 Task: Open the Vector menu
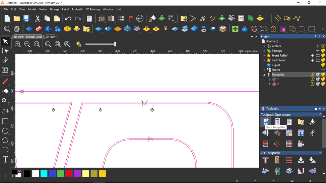coord(43,9)
